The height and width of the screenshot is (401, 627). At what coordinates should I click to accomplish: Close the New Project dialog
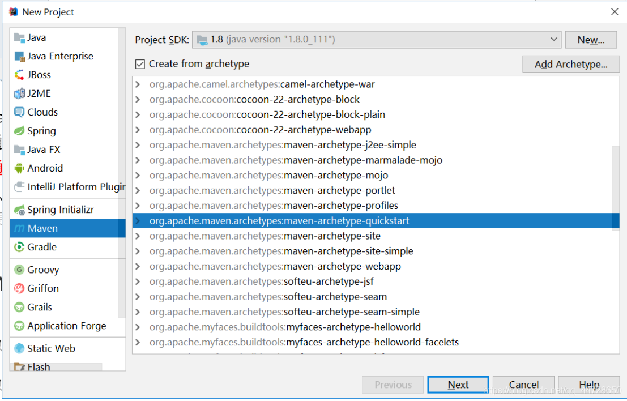point(615,12)
